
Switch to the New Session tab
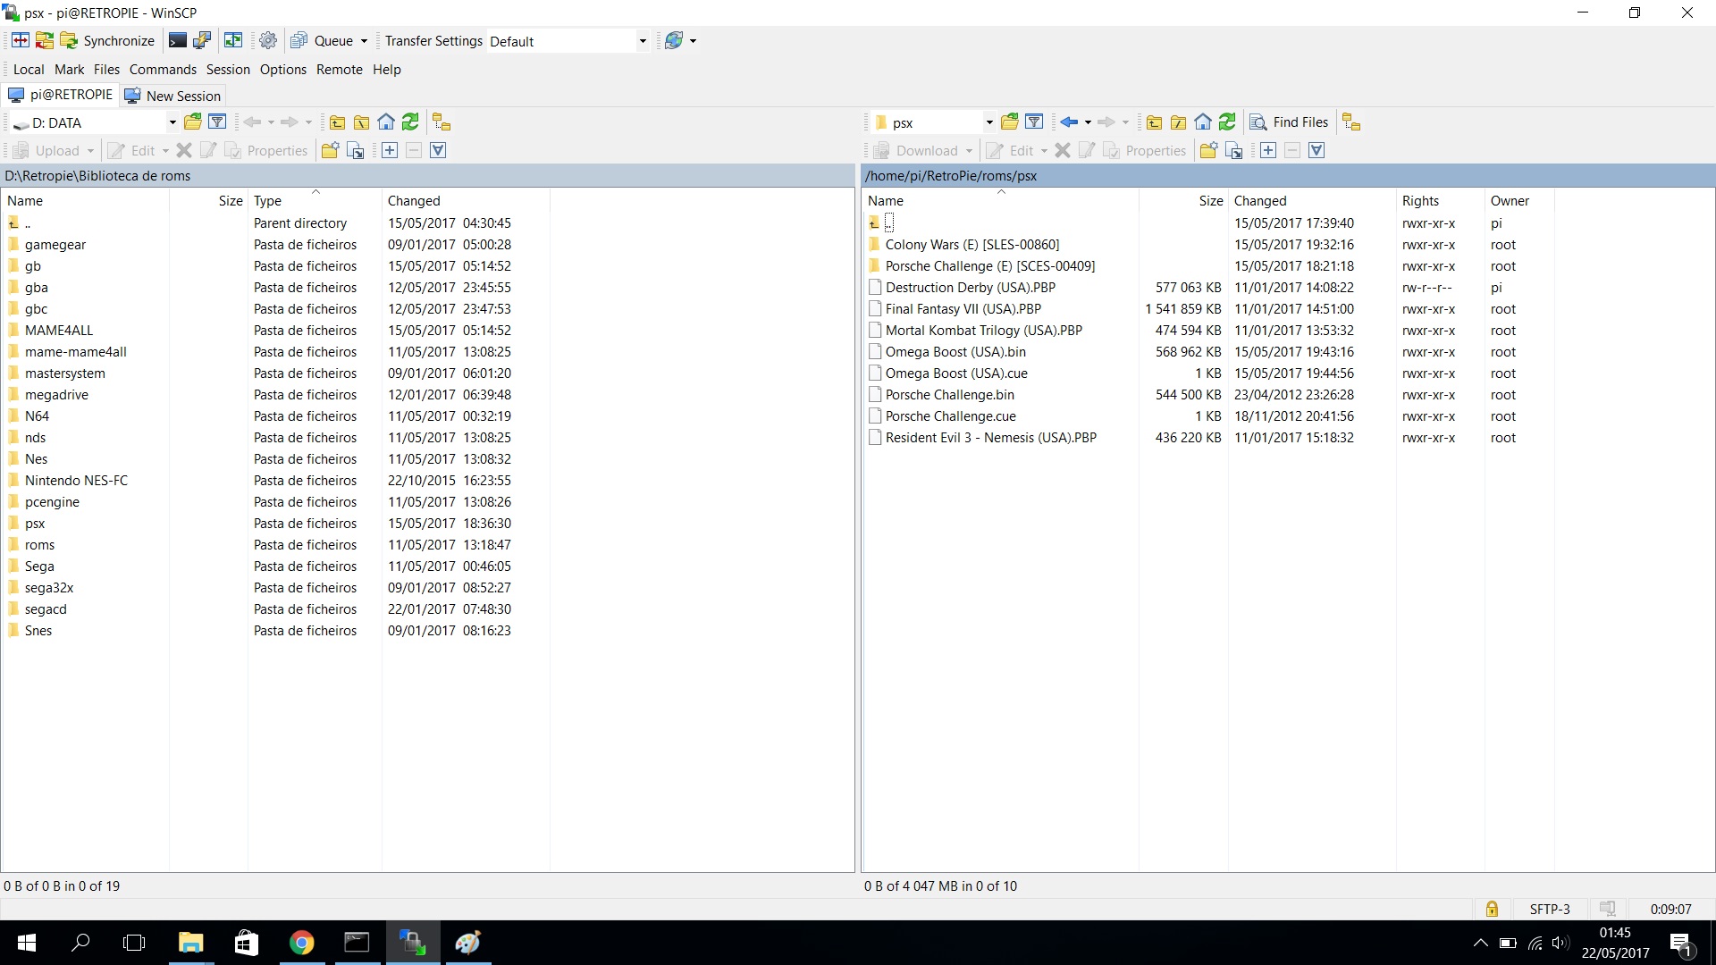(x=173, y=96)
